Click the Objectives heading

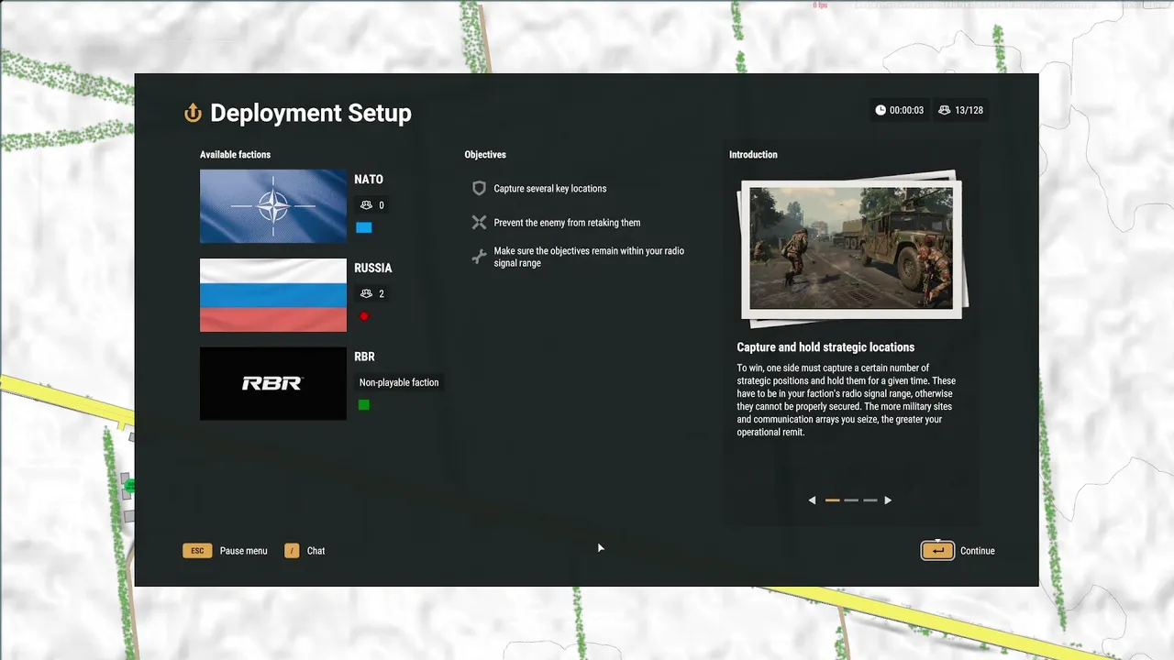[x=485, y=155]
